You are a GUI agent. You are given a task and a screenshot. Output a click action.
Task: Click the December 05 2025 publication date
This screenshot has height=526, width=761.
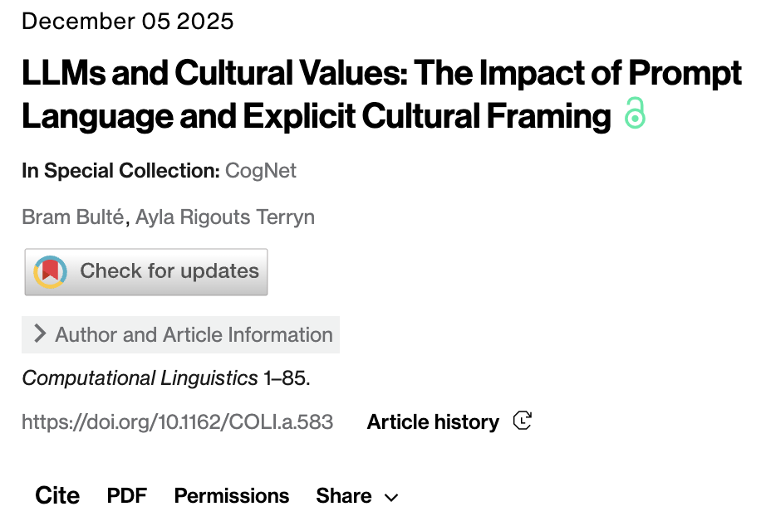[x=128, y=21]
